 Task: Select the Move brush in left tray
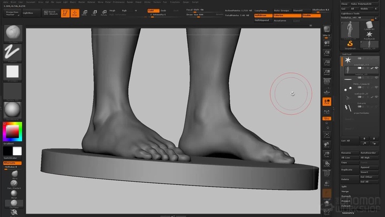click(15, 174)
